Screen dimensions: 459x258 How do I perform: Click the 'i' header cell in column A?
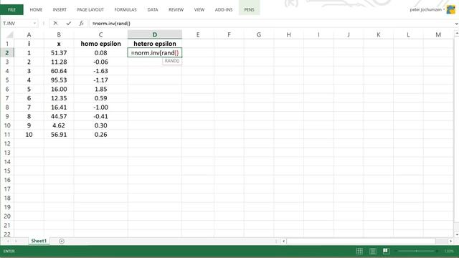coord(29,44)
